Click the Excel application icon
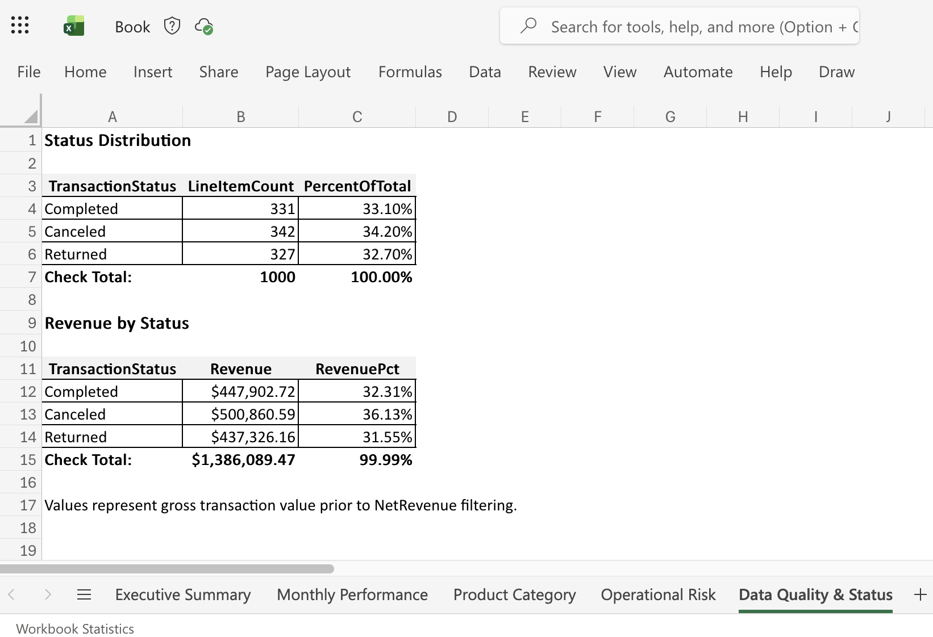Image resolution: width=933 pixels, height=637 pixels. click(x=74, y=25)
